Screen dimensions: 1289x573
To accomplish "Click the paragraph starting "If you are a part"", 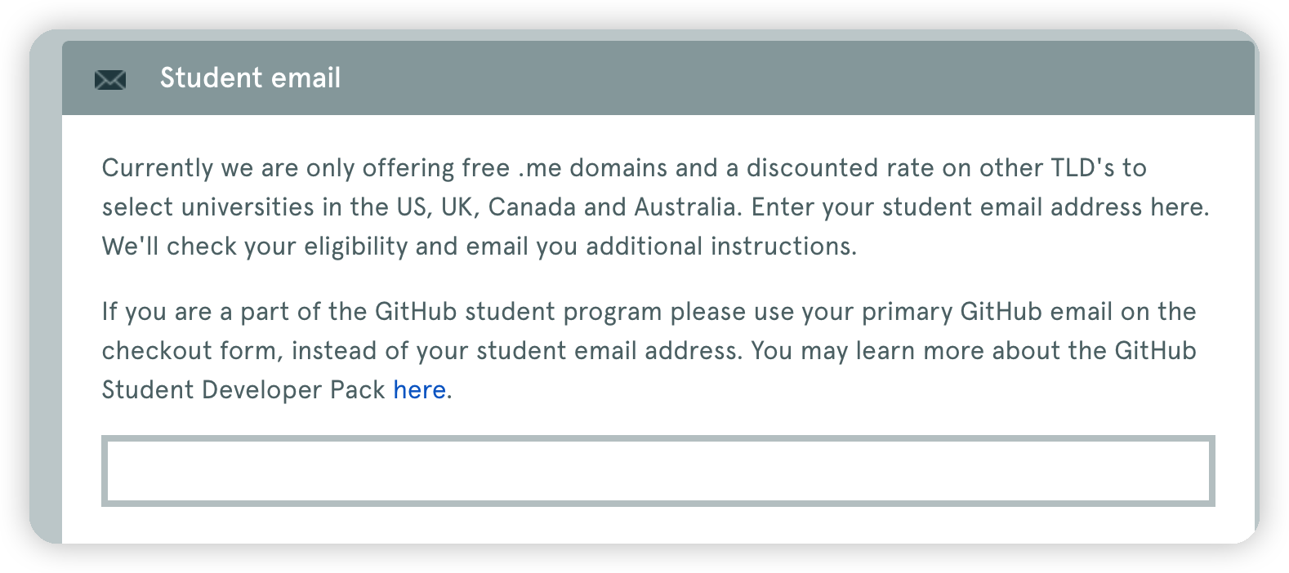I will tap(649, 351).
